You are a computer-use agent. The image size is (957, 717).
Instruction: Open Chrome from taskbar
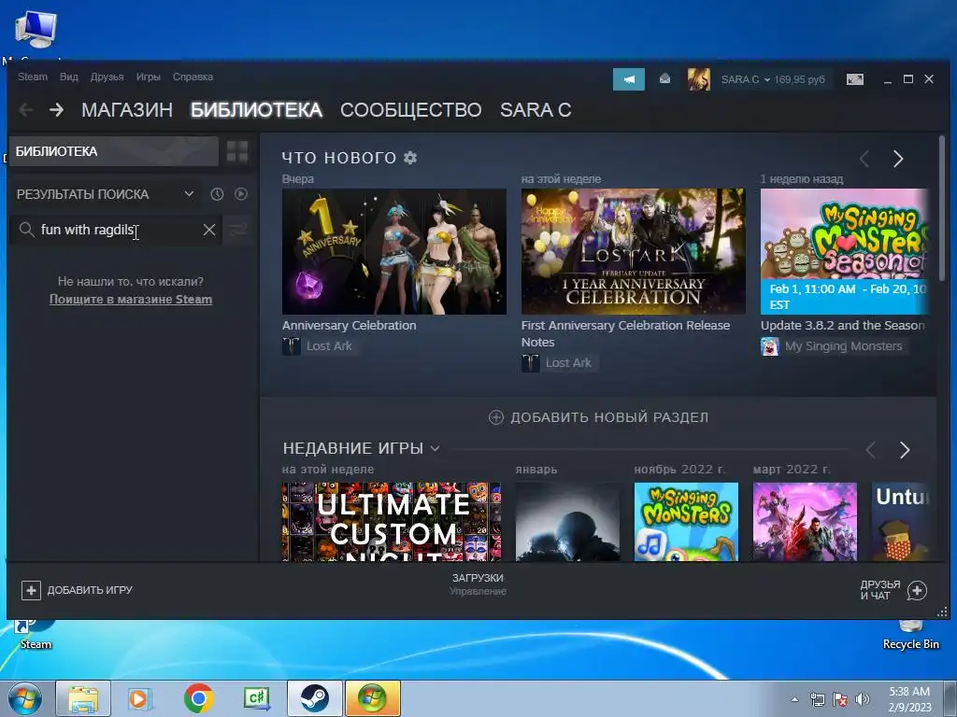click(x=198, y=698)
